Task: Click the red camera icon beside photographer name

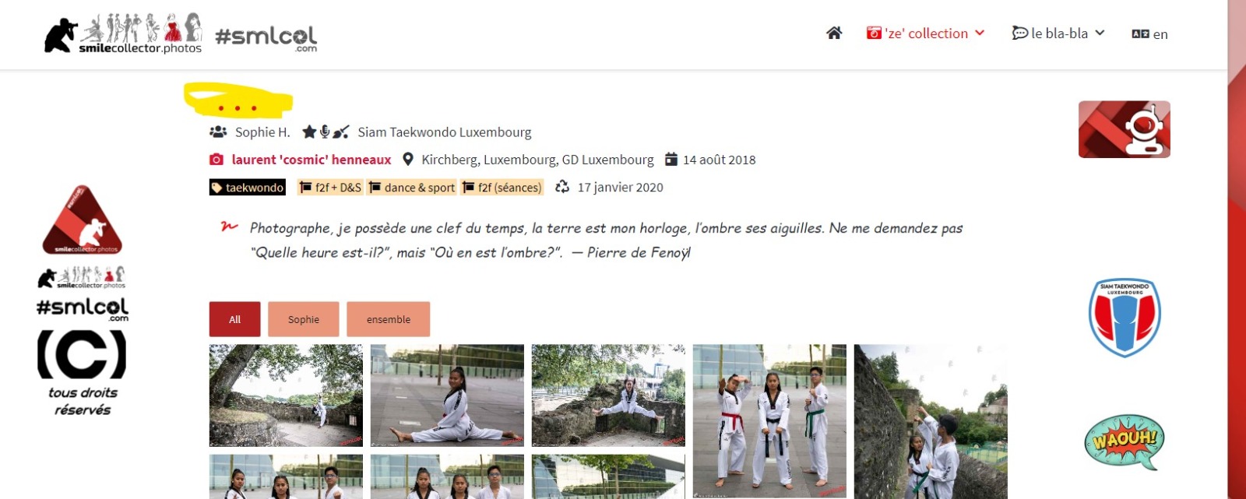Action: [216, 160]
